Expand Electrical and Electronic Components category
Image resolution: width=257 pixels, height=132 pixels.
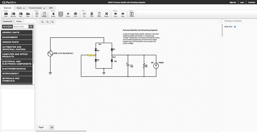click(17, 63)
